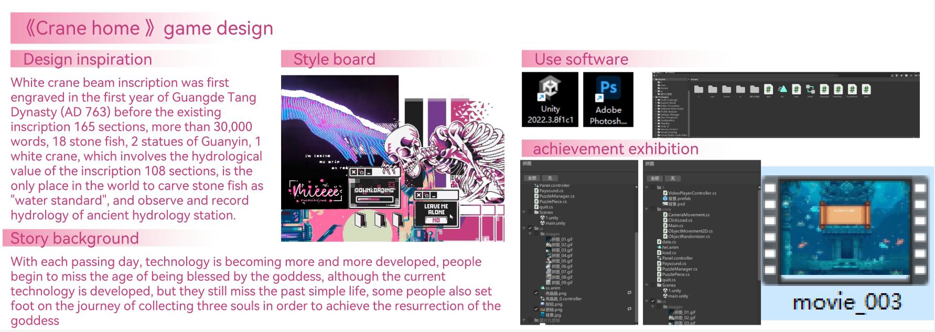Uncheck the 亮晶晶.png checkbox in left panel

536,293
